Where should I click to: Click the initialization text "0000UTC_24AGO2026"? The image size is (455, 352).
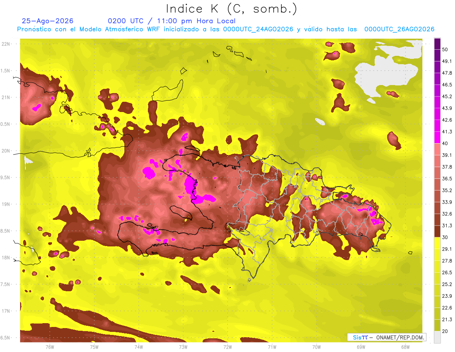click(x=258, y=29)
